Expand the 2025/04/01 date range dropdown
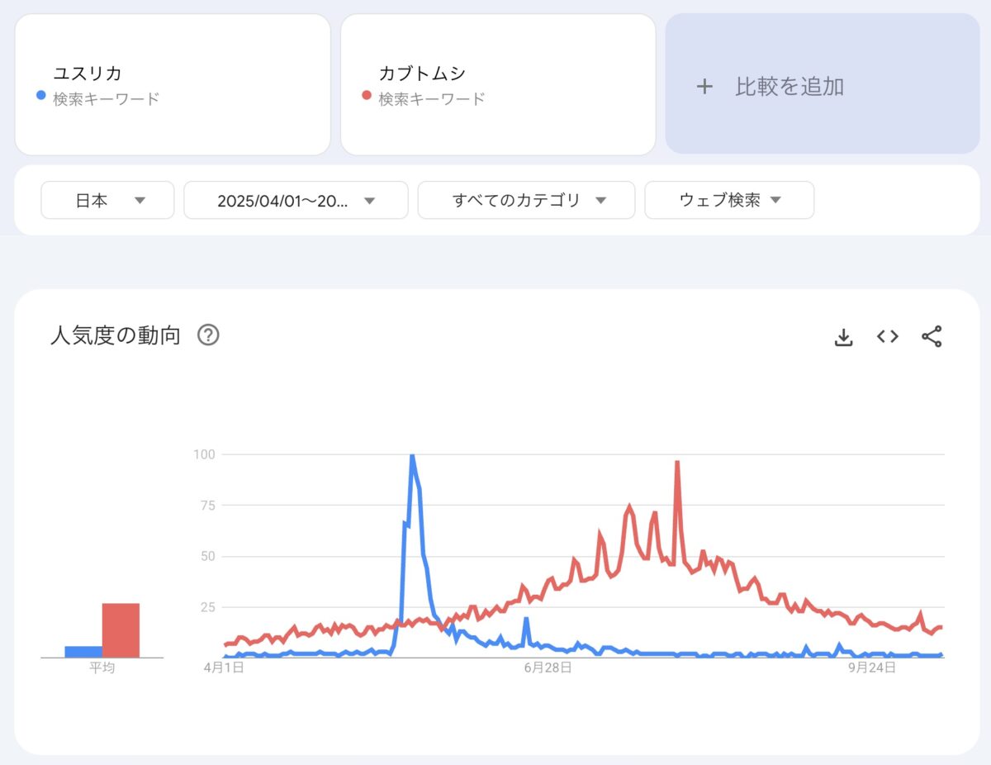The width and height of the screenshot is (991, 765). [296, 200]
